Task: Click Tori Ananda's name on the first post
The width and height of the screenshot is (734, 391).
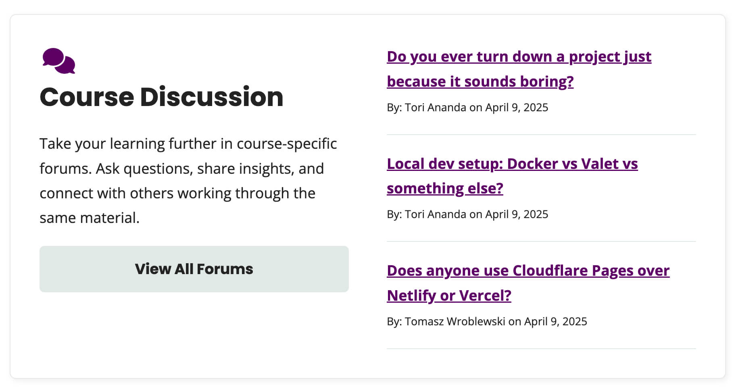Action: click(x=436, y=107)
